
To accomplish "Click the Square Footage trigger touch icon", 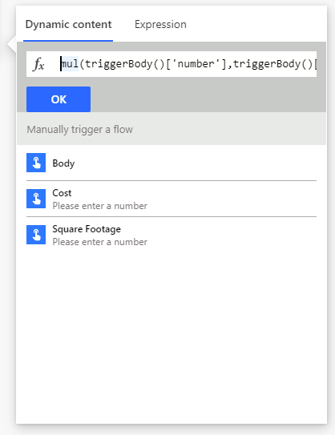I will [36, 235].
